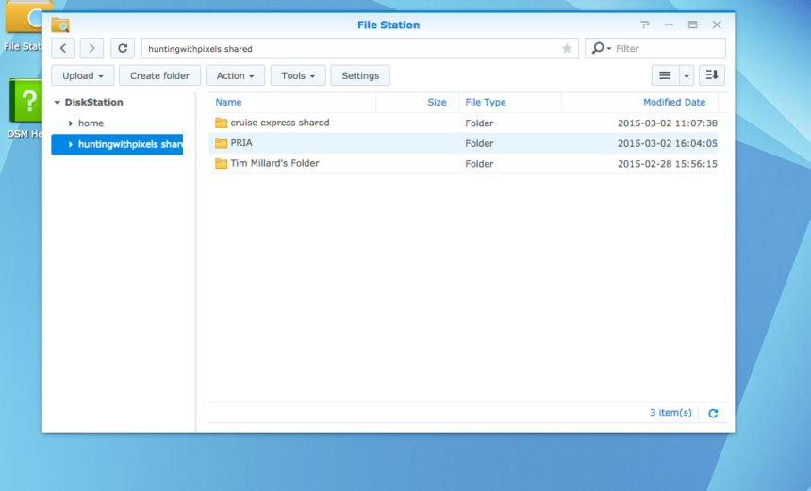This screenshot has width=811, height=491.
Task: Collapse the DiskStation tree node
Action: pyautogui.click(x=58, y=102)
